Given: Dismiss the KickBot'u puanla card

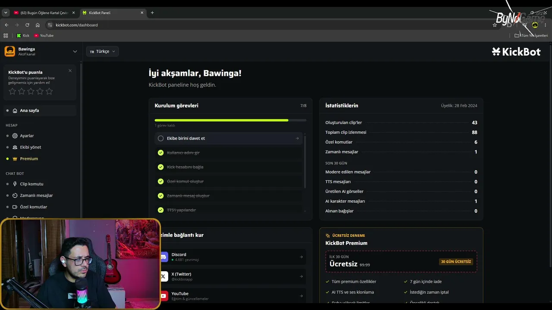Looking at the screenshot, I should [x=70, y=71].
